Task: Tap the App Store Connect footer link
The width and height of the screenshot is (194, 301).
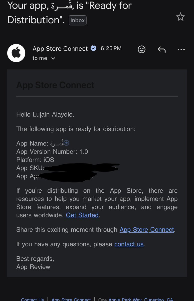Action: 71,299
